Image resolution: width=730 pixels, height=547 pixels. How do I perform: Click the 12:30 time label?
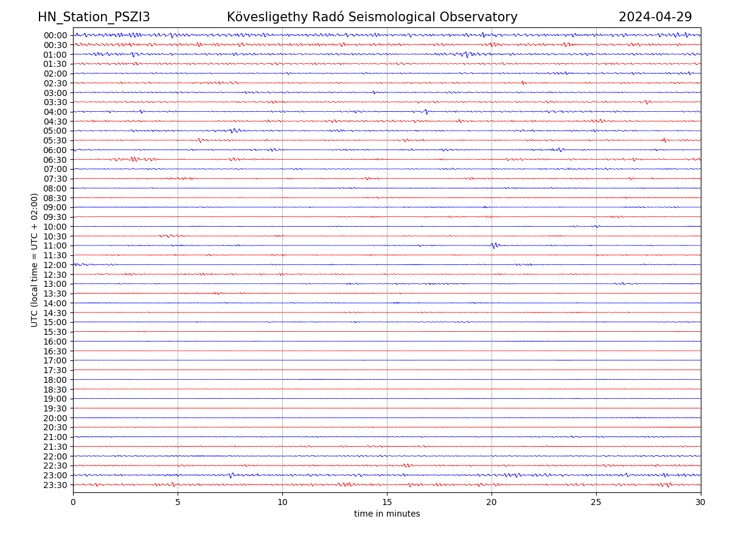click(55, 275)
